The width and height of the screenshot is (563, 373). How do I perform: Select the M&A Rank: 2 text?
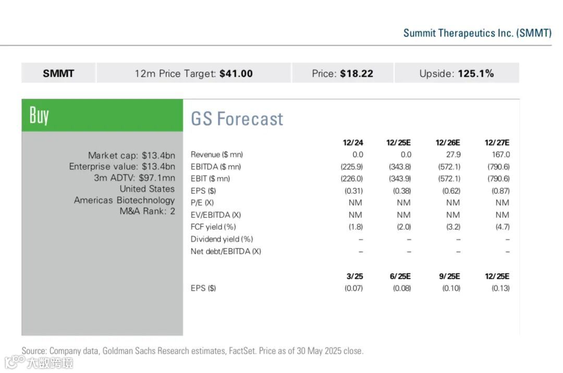(x=148, y=212)
